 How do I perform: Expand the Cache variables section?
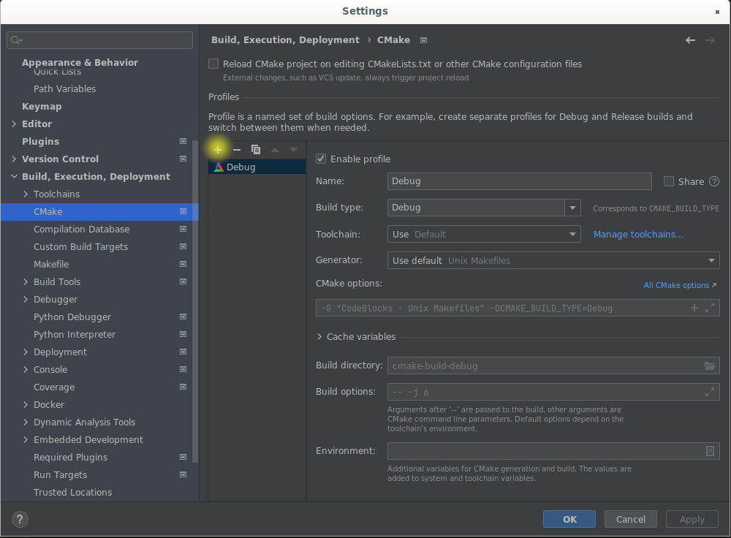pos(319,336)
